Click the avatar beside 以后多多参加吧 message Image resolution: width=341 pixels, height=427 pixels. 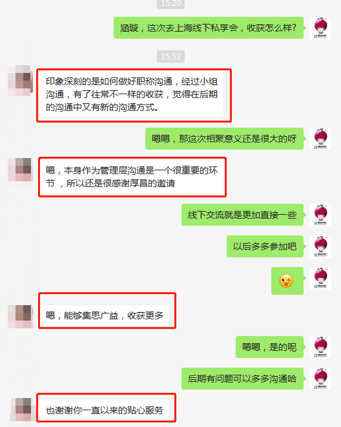point(320,247)
